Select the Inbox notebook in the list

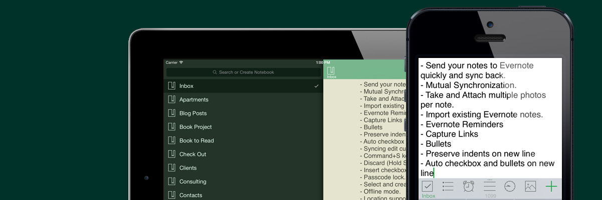coord(244,86)
